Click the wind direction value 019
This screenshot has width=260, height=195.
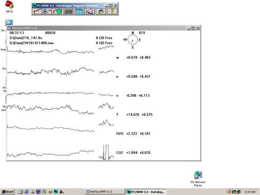tap(142, 33)
